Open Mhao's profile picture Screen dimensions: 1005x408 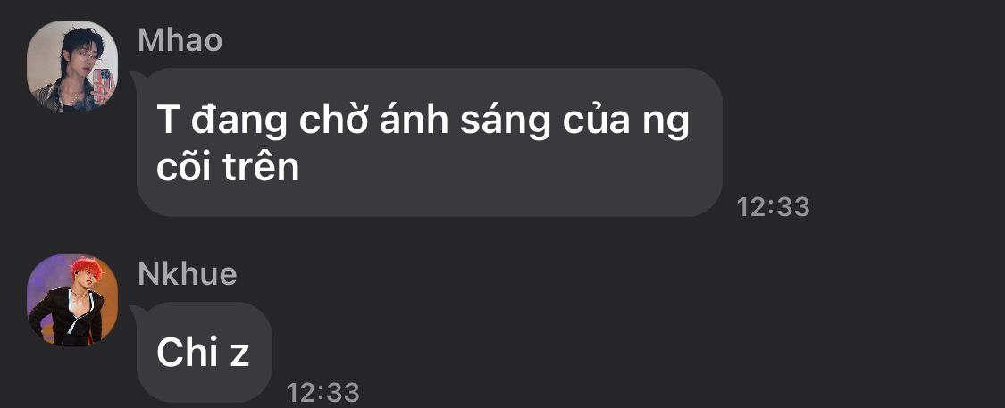pyautogui.click(x=72, y=67)
